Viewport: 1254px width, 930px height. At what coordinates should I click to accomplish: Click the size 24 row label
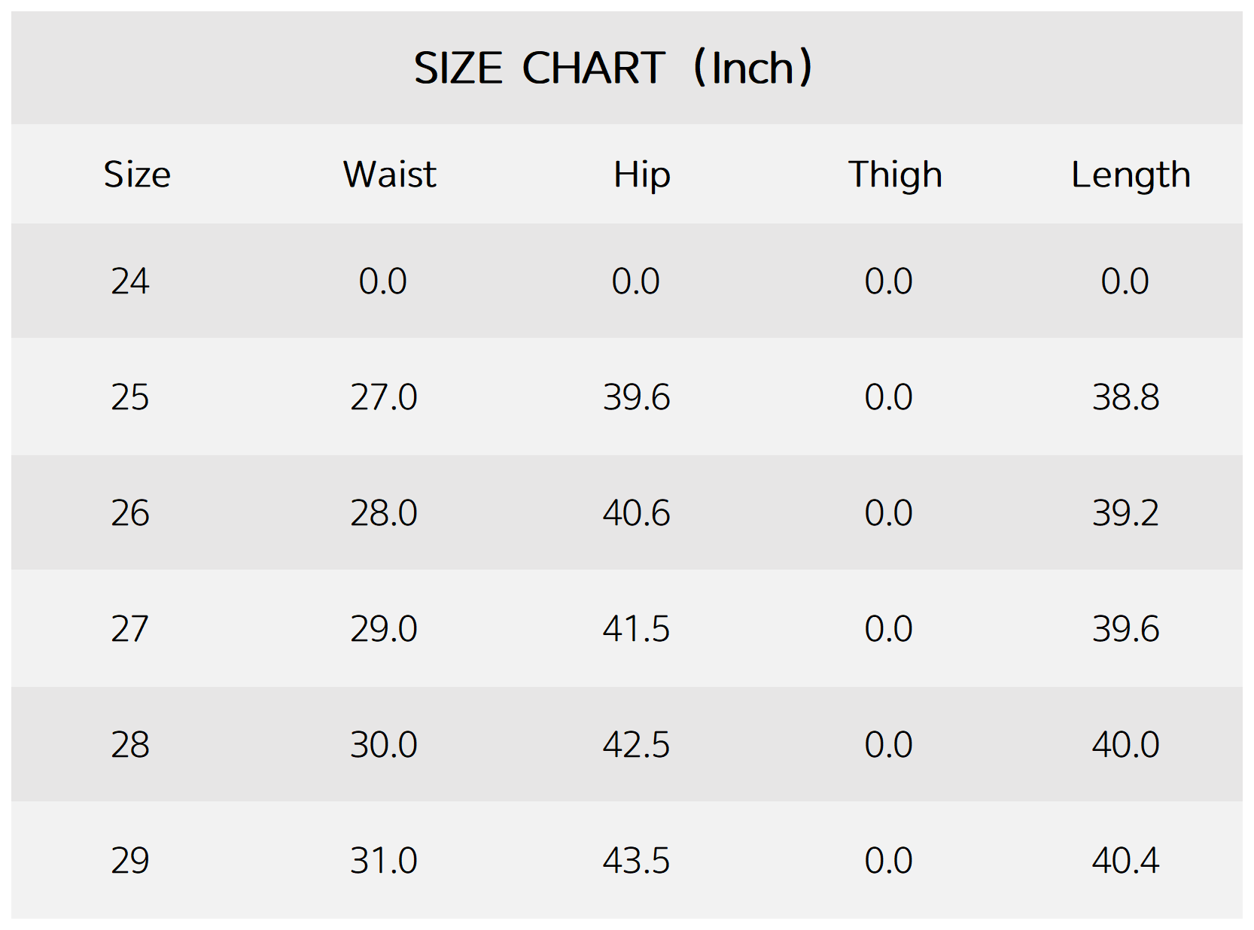click(x=130, y=281)
